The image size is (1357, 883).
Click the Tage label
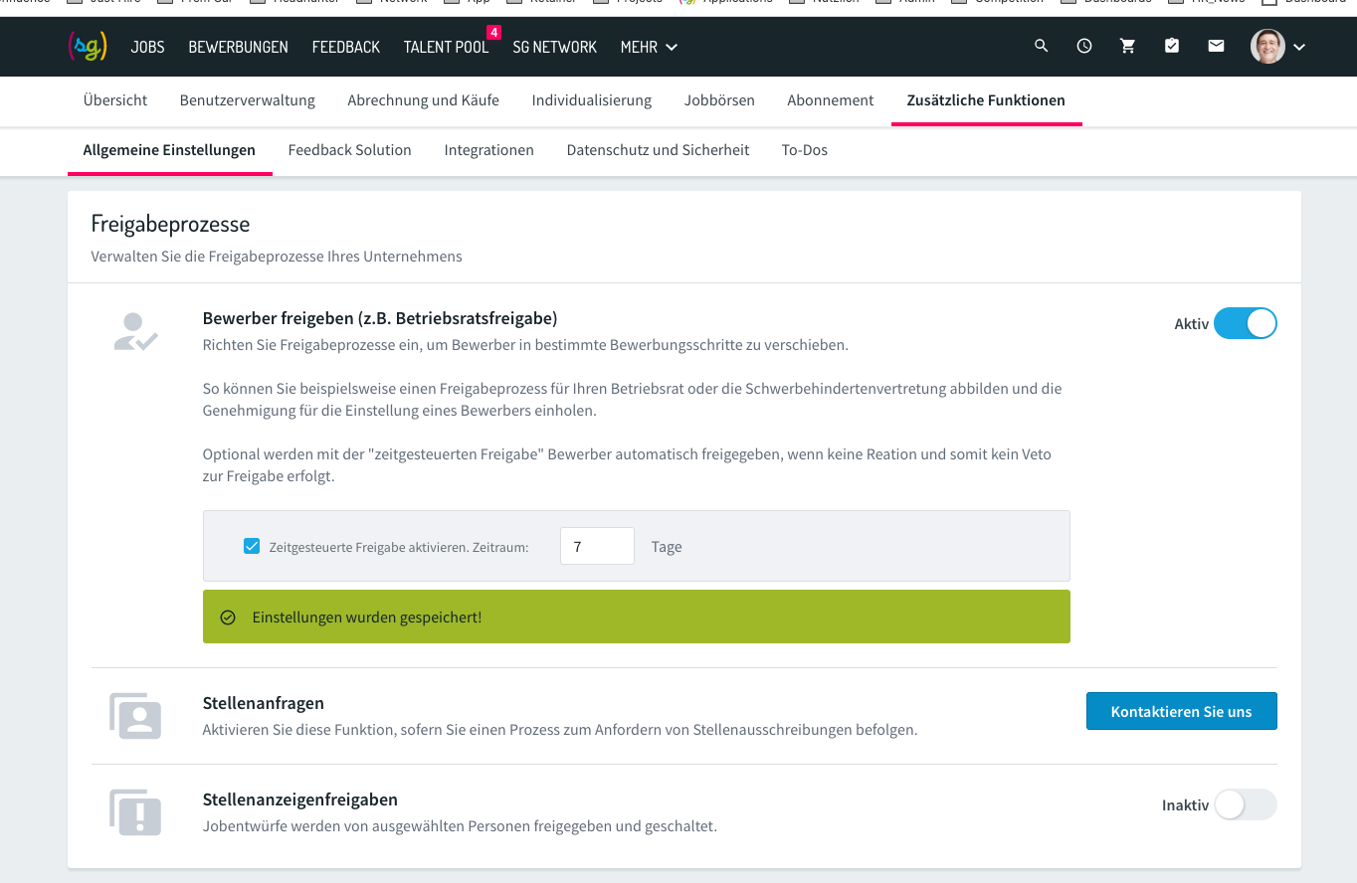pos(667,547)
